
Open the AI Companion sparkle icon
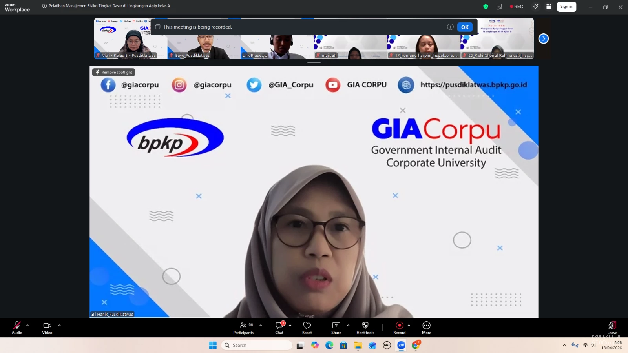point(535,7)
